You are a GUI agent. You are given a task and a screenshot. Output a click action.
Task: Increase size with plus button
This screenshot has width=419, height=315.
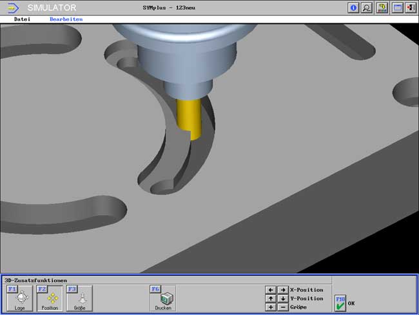point(271,307)
